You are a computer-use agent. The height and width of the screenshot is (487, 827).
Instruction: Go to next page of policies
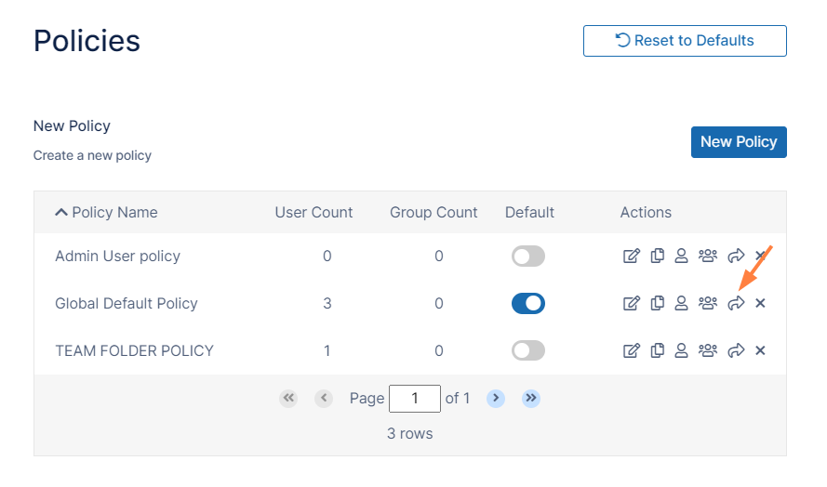(x=496, y=398)
